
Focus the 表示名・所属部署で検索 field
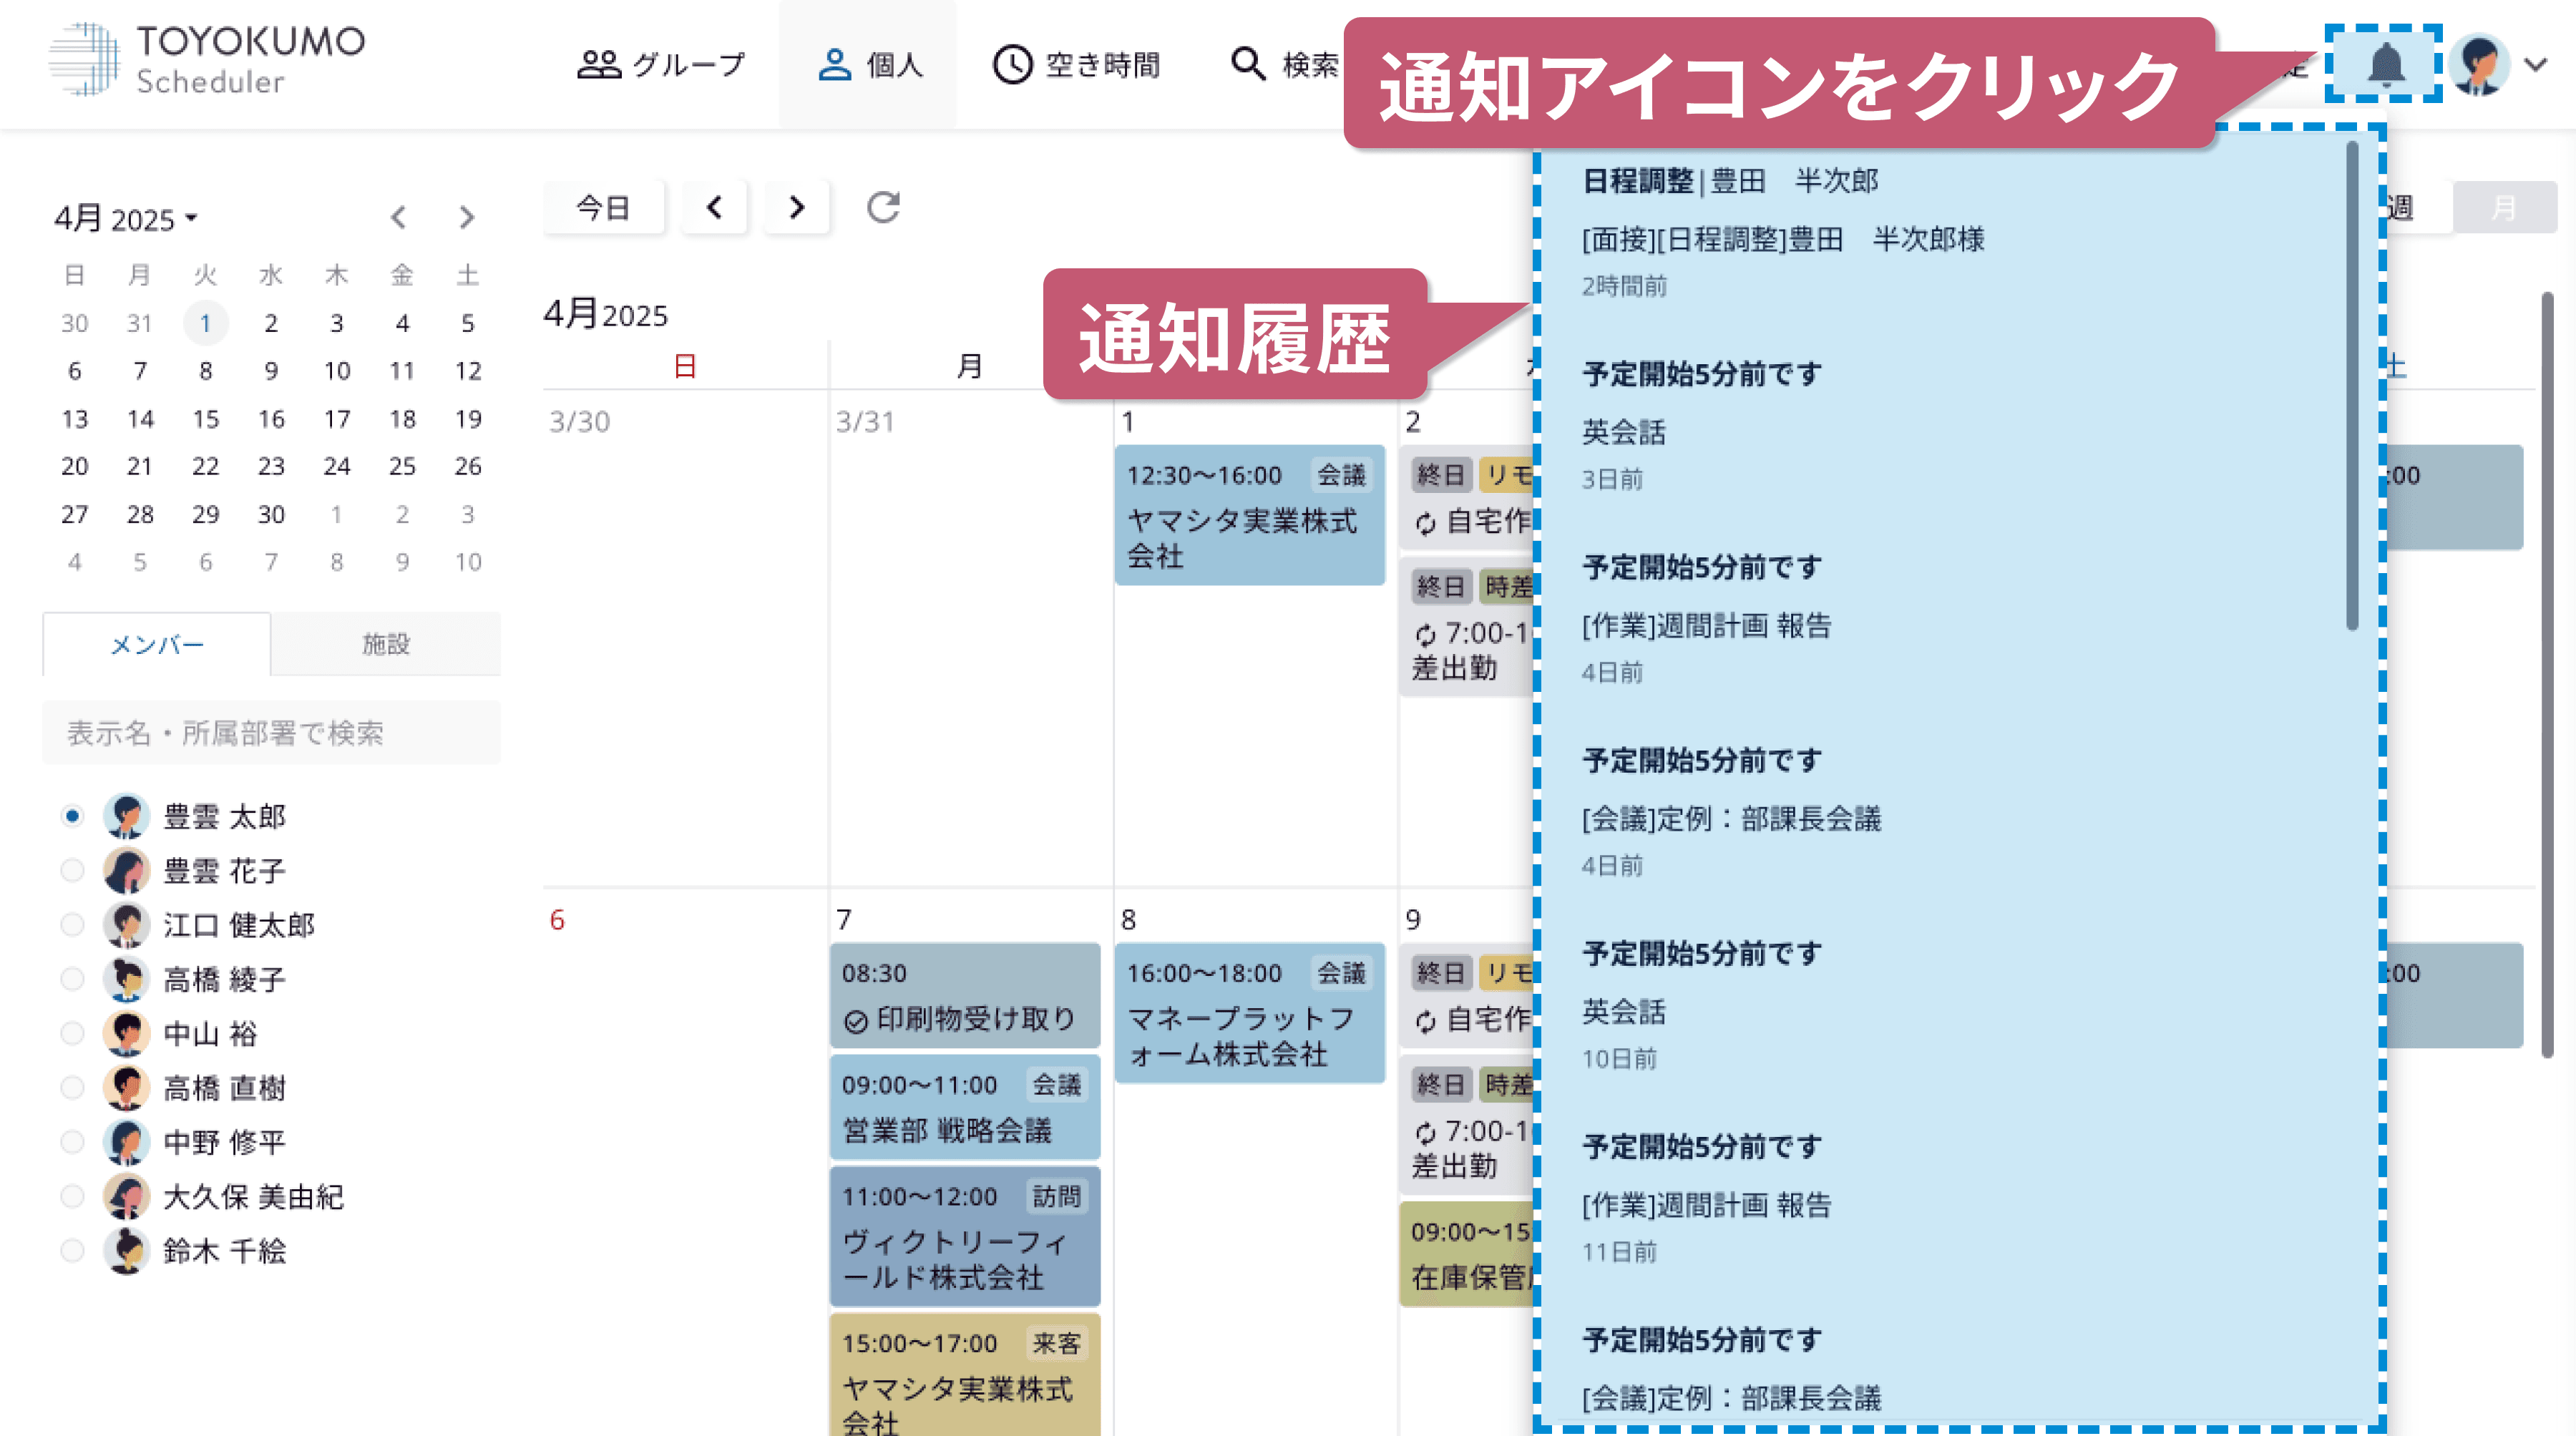272,733
